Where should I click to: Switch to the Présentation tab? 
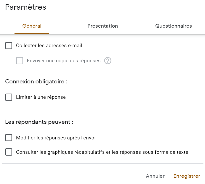[x=103, y=26]
